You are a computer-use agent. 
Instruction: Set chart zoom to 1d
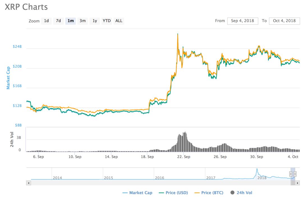[x=46, y=21]
